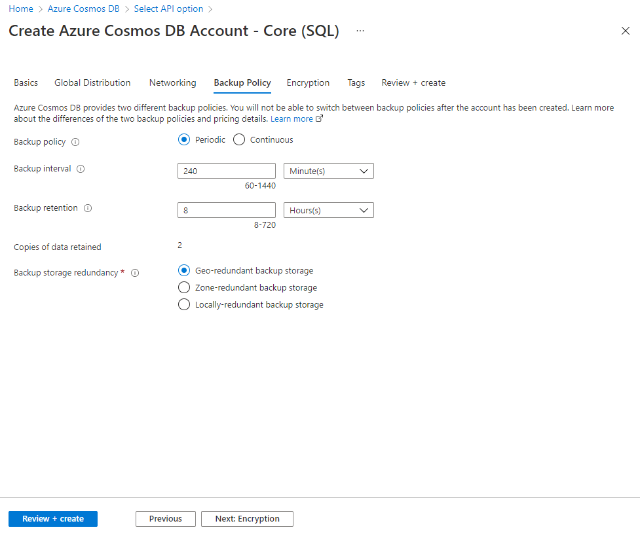Switch to the Networking tab
This screenshot has width=640, height=534.
173,82
